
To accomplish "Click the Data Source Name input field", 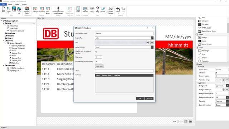I will [x=124, y=33].
